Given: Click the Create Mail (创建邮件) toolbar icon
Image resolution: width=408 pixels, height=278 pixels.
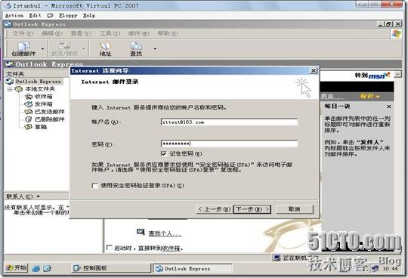Looking at the screenshot, I should (x=23, y=49).
